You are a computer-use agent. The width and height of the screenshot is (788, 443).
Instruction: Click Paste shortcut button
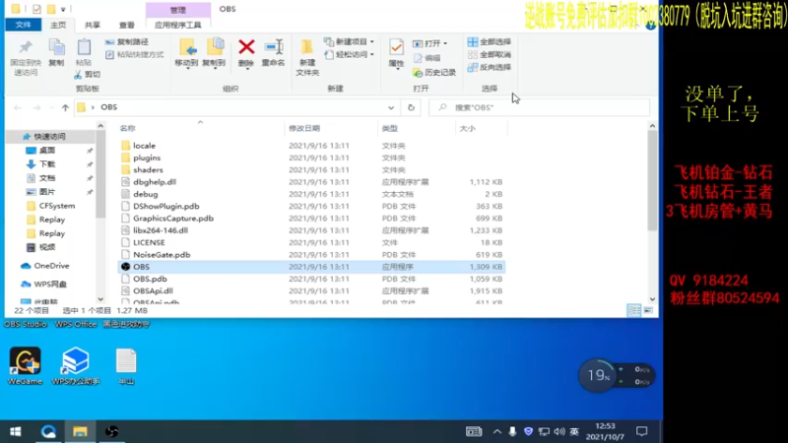coord(134,55)
